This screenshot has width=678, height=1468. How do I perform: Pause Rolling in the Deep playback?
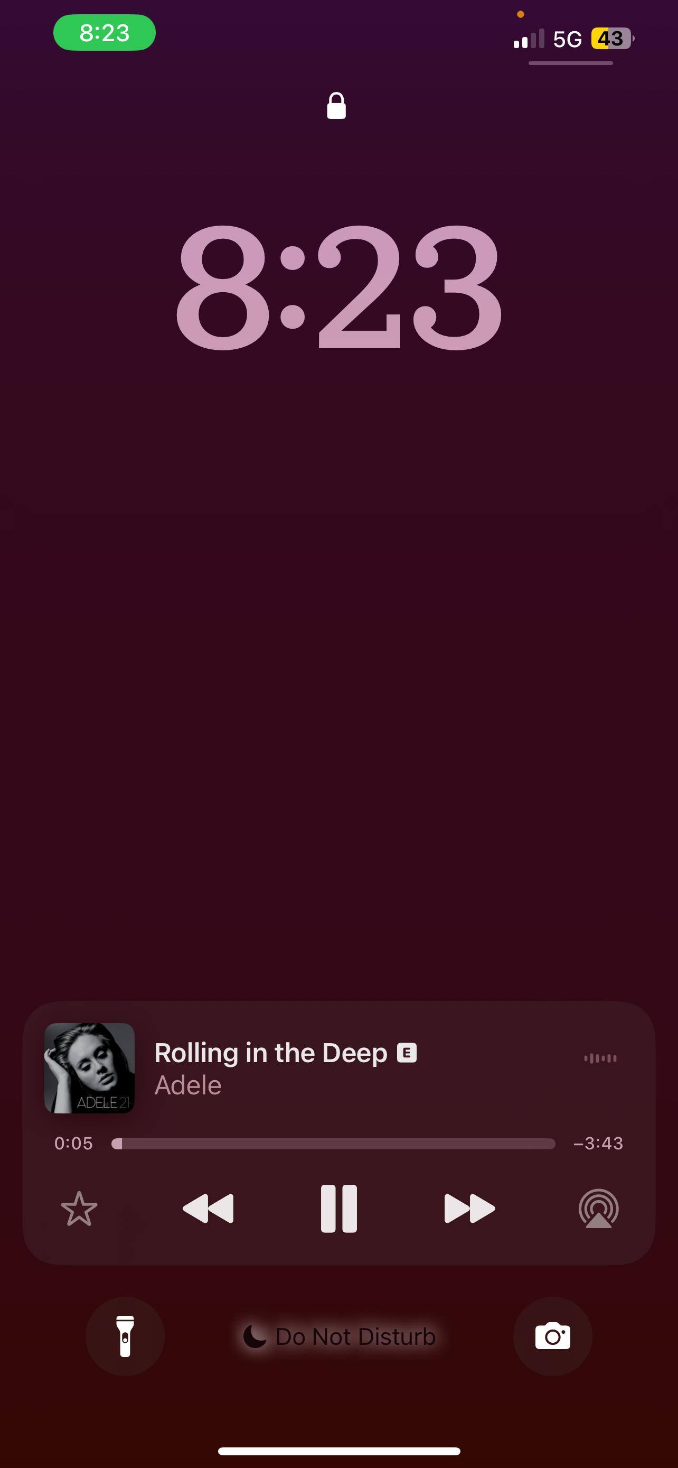tap(338, 1208)
